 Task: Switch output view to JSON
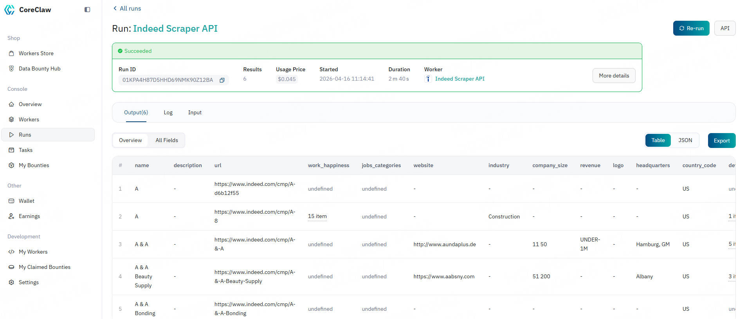685,141
